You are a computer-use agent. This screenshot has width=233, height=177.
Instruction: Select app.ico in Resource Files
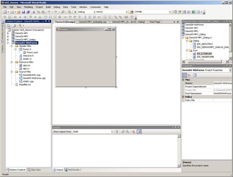pos(27,65)
